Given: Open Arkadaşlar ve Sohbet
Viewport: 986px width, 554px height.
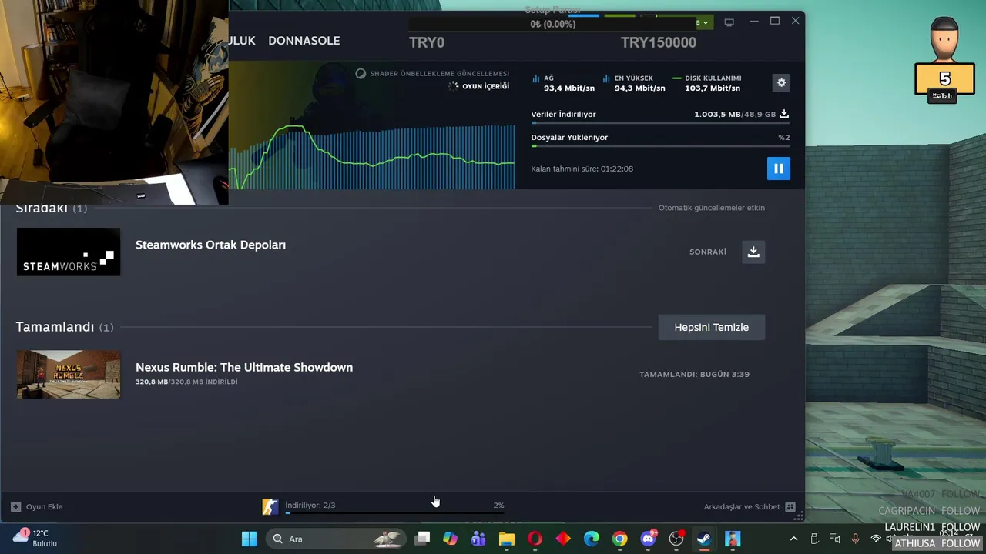Looking at the screenshot, I should [742, 506].
